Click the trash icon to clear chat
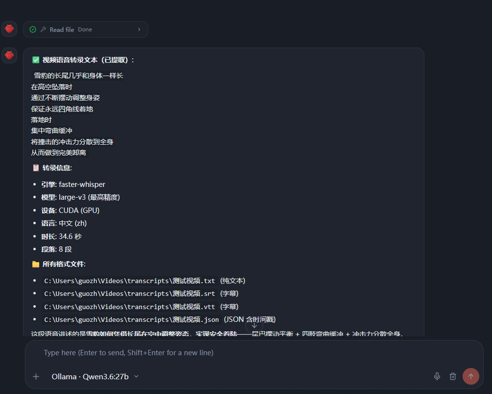Screen dimensions: 492x394 (452, 376)
